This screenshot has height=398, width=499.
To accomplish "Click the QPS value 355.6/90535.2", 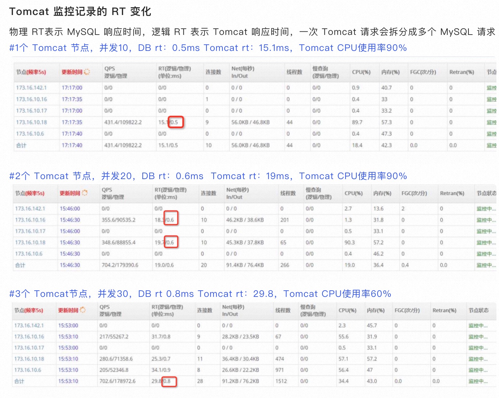I will (x=119, y=220).
